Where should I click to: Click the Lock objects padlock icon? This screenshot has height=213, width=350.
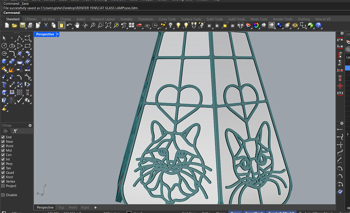point(209,25)
